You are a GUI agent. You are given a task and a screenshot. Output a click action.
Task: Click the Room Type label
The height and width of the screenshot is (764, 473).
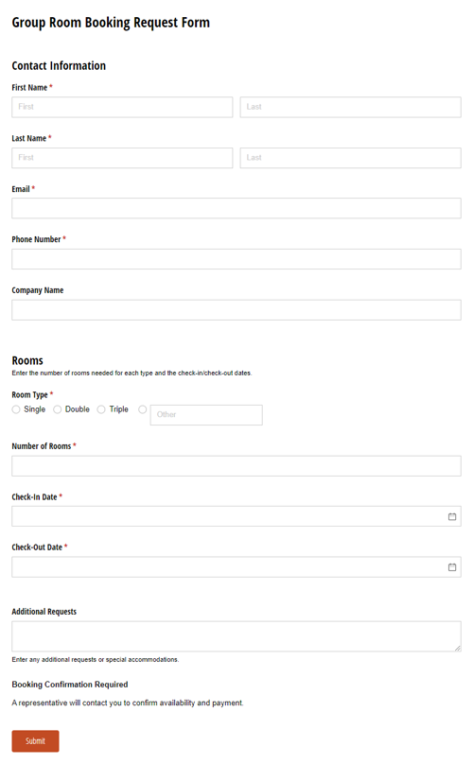pos(29,394)
